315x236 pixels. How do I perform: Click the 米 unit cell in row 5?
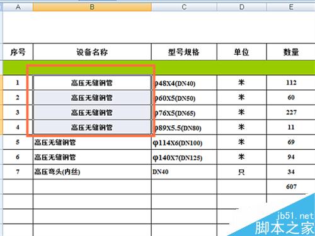242,142
